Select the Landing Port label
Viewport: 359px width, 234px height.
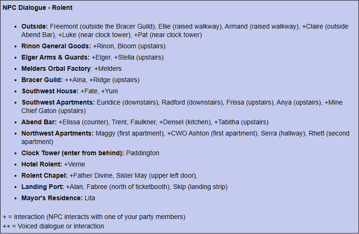point(43,187)
